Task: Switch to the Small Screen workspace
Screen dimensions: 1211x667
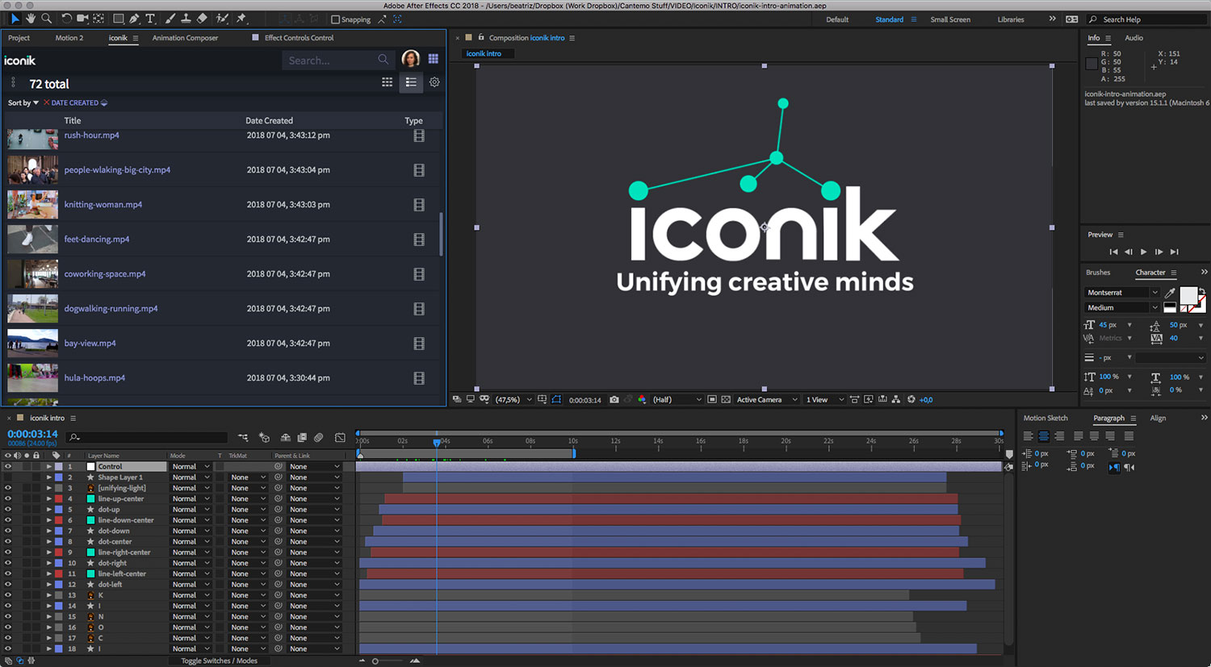Action: [x=950, y=19]
